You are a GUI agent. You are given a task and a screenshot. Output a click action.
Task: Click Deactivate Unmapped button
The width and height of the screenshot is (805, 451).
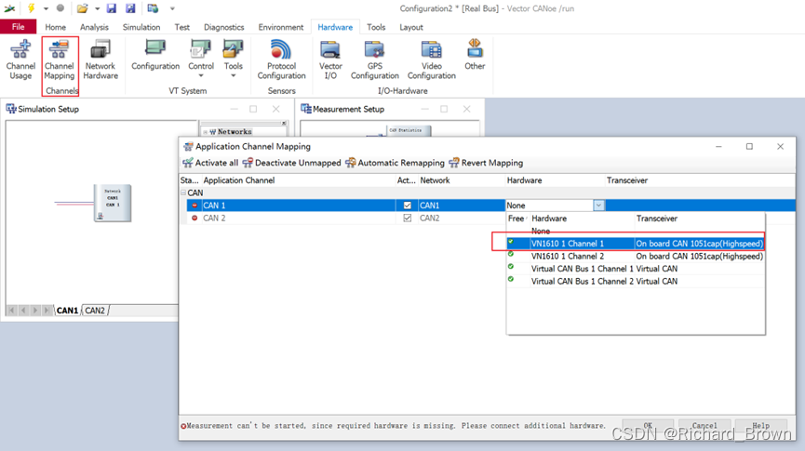(x=291, y=163)
